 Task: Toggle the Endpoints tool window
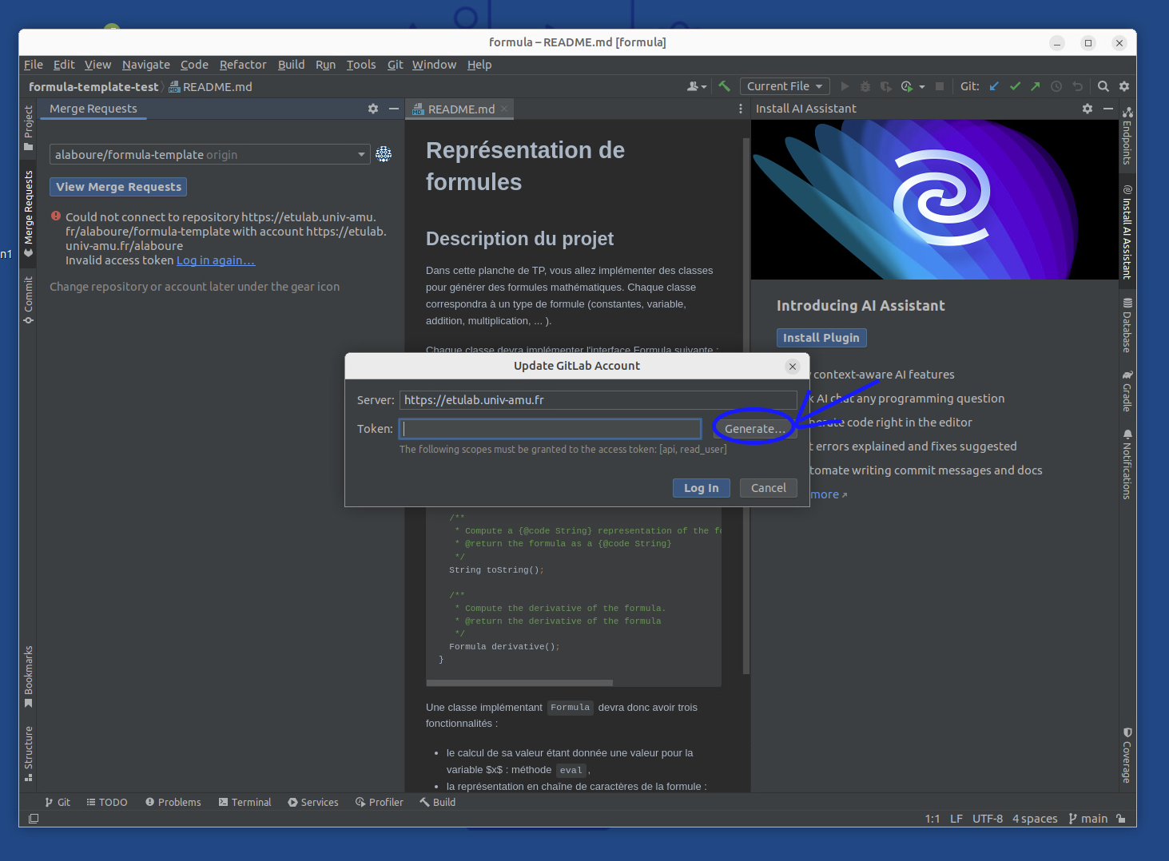pyautogui.click(x=1127, y=136)
